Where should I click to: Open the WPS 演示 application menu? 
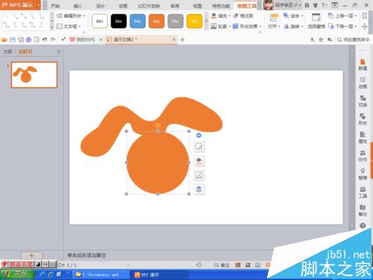(x=20, y=5)
